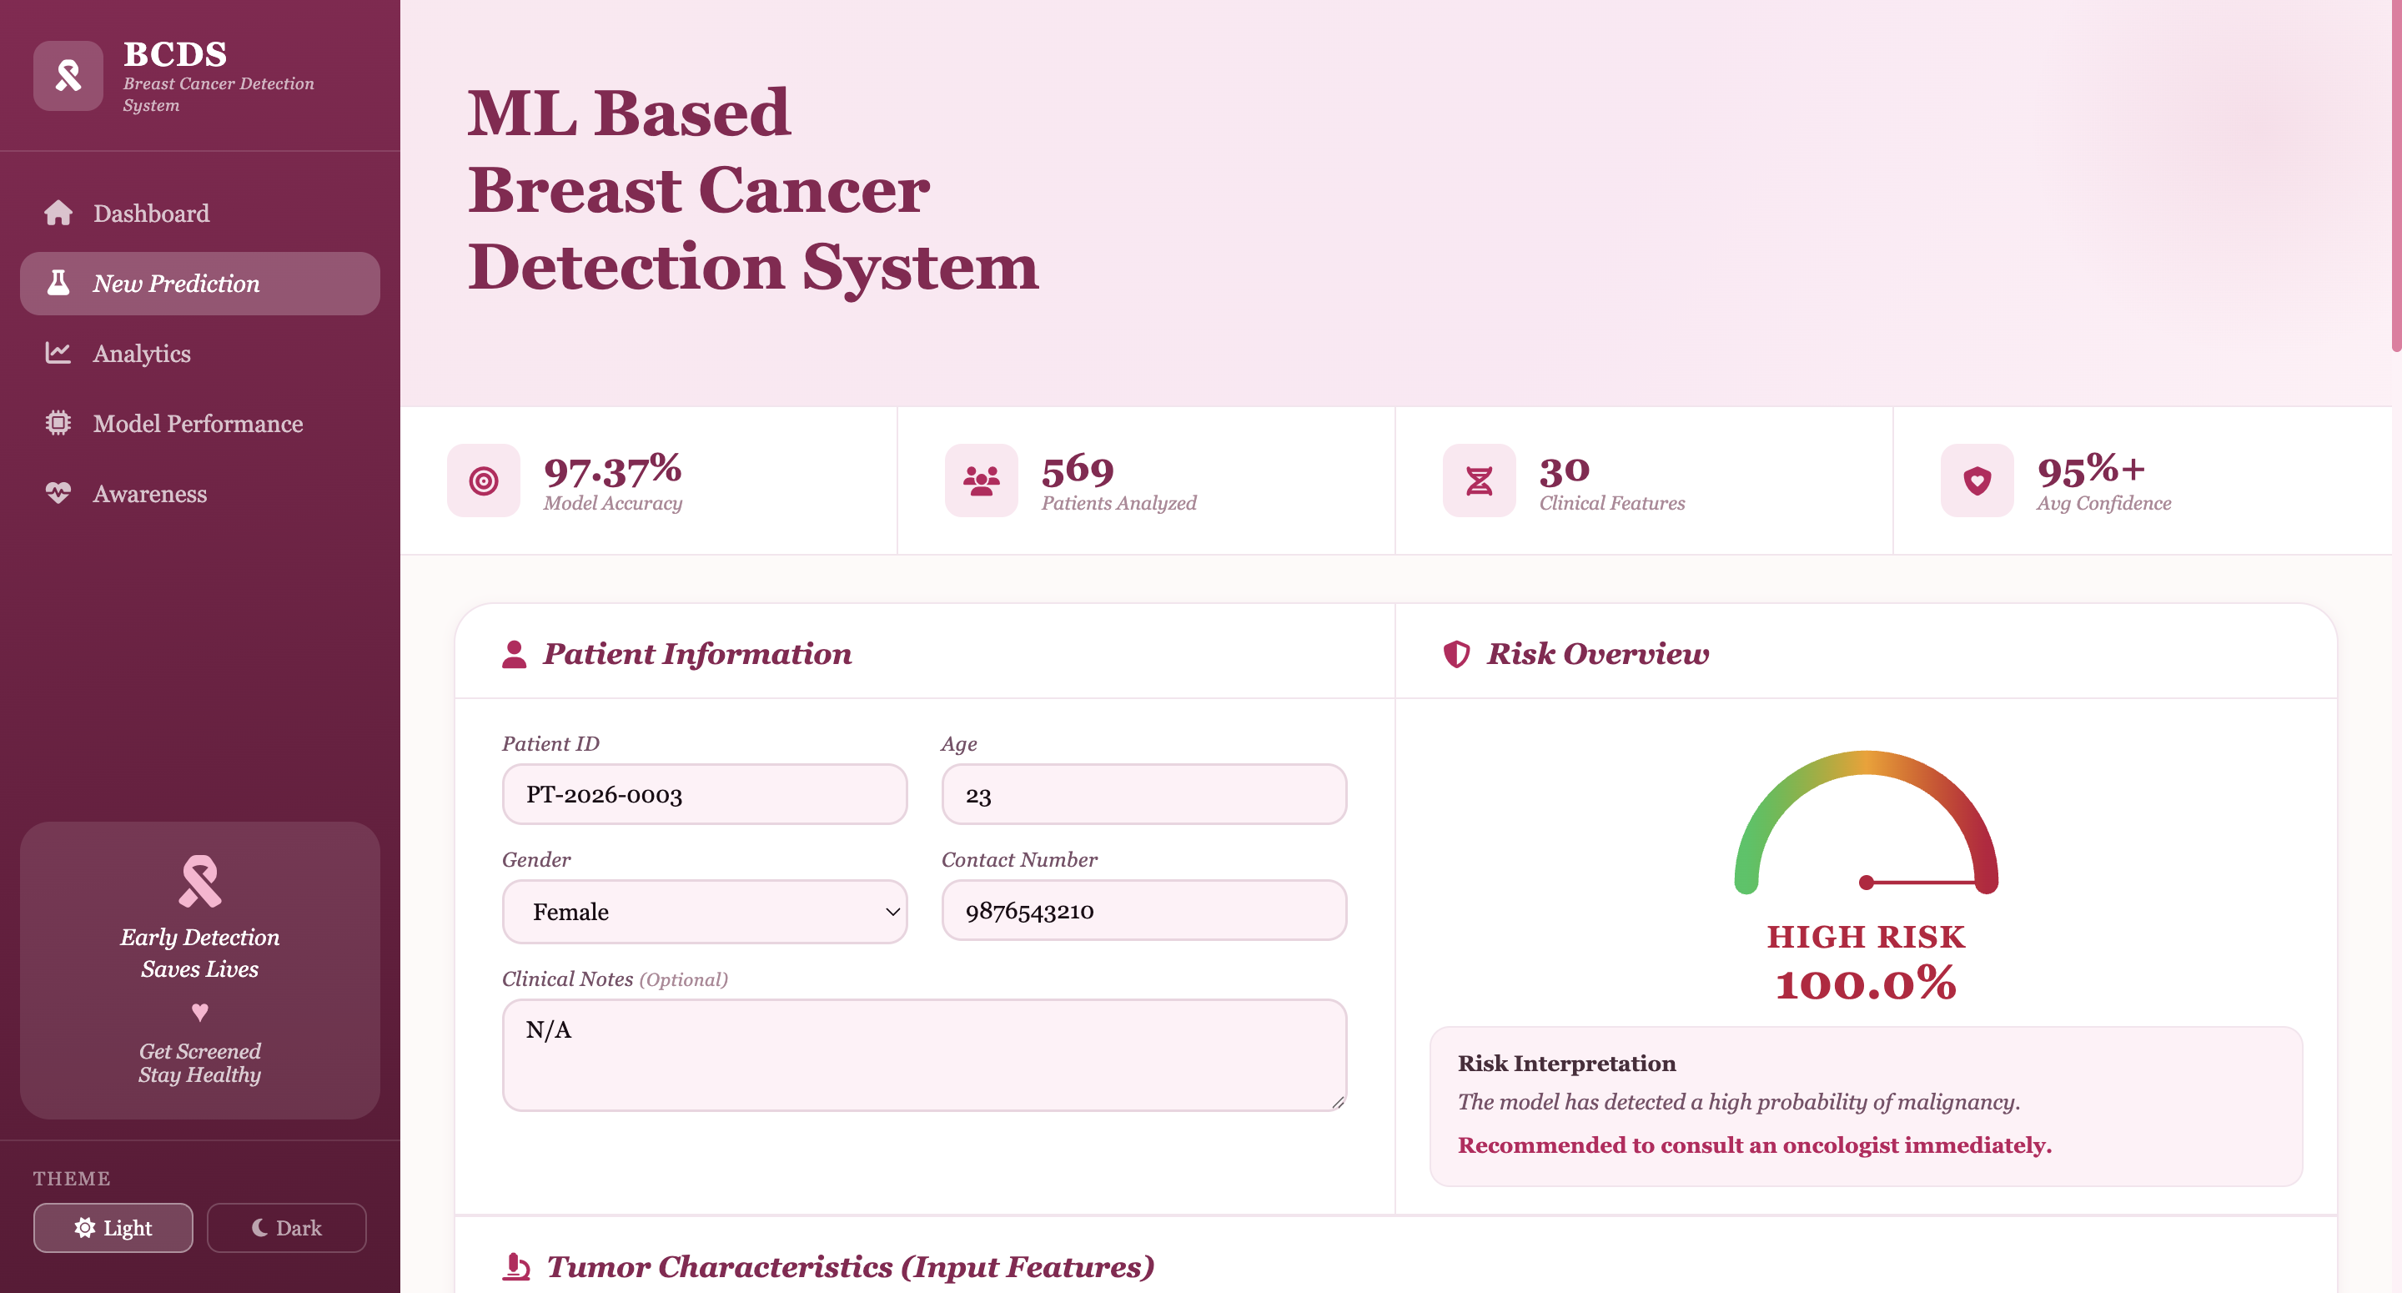2402x1293 pixels.
Task: Click the Contact Number input field
Action: coord(1143,909)
